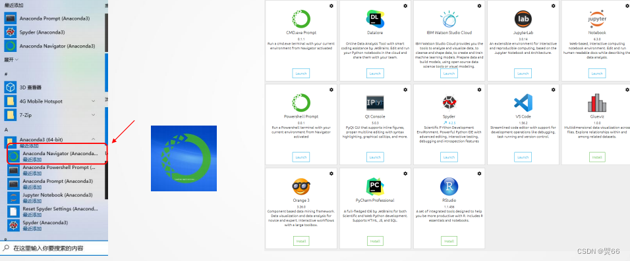Click the IBM Watson Studio Cloud icon
This screenshot has height=261, width=630.
click(449, 18)
